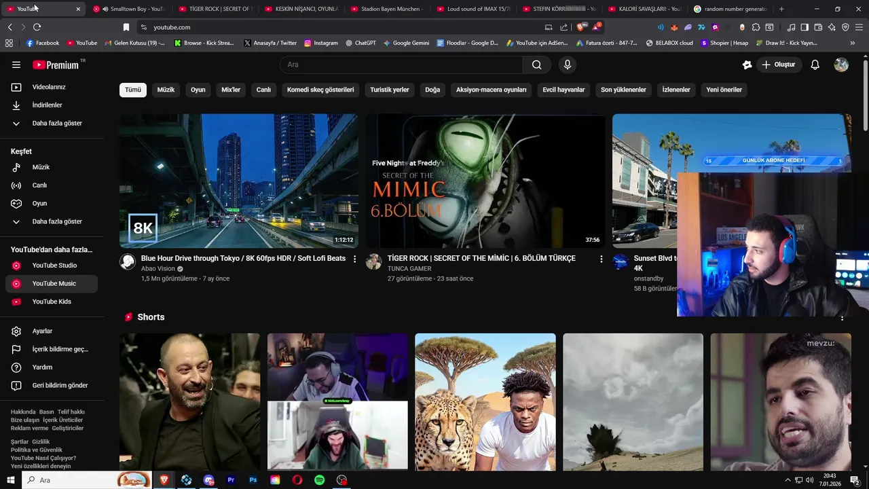Open YouTube Music from the sidebar

52,283
